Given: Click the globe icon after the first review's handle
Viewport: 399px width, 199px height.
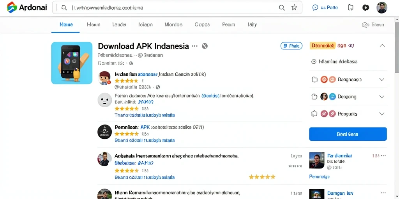Looking at the screenshot, I should 158,87.
